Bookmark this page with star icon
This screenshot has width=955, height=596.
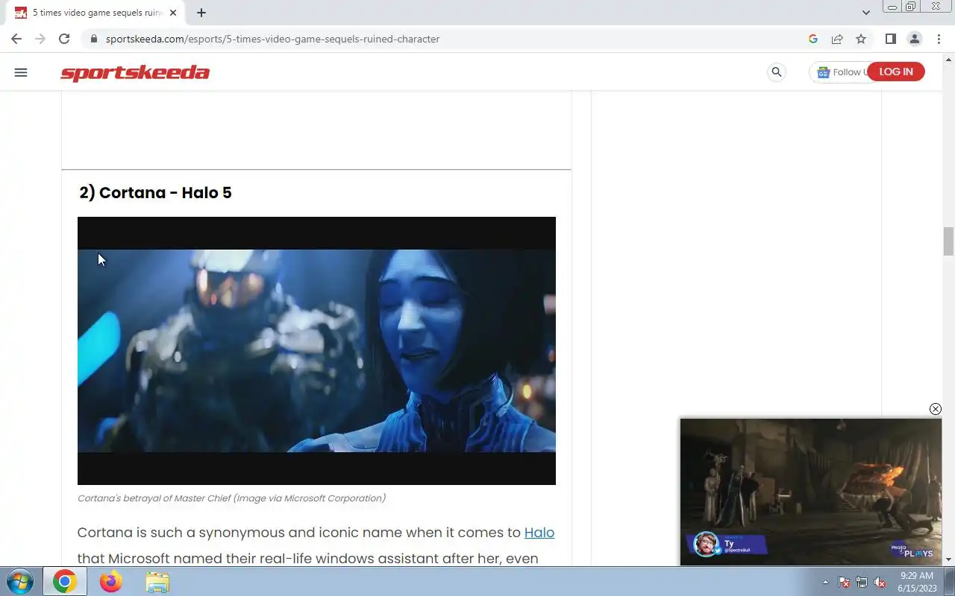[x=861, y=39]
